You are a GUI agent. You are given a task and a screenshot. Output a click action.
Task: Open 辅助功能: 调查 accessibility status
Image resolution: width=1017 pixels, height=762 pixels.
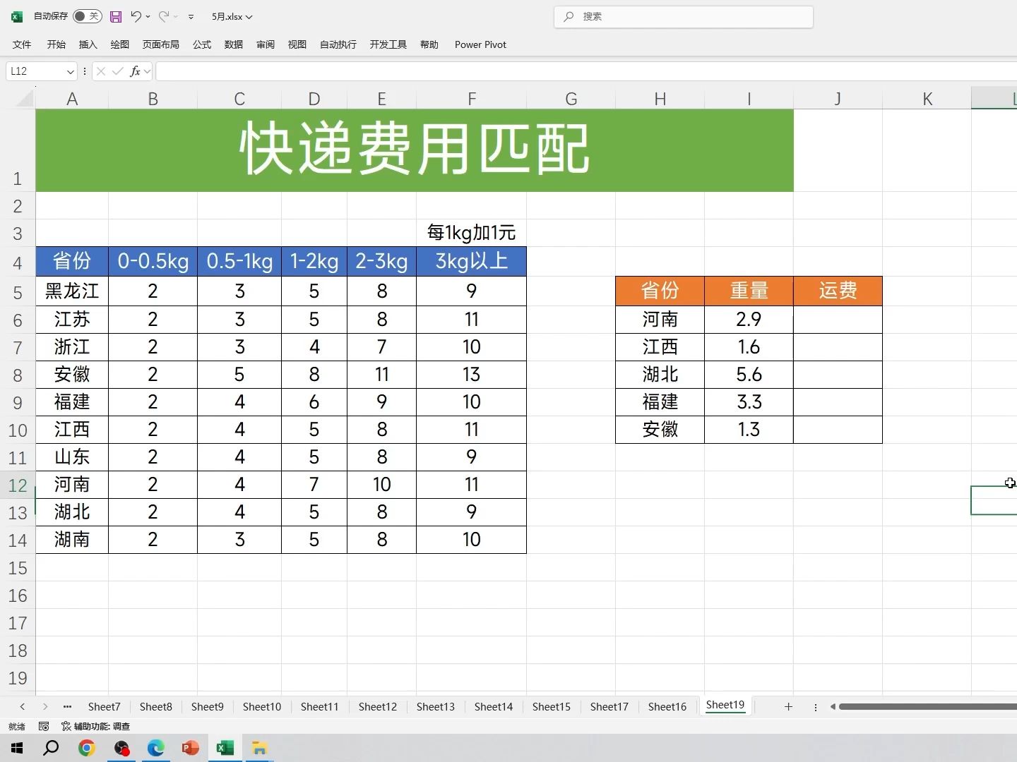tap(95, 726)
